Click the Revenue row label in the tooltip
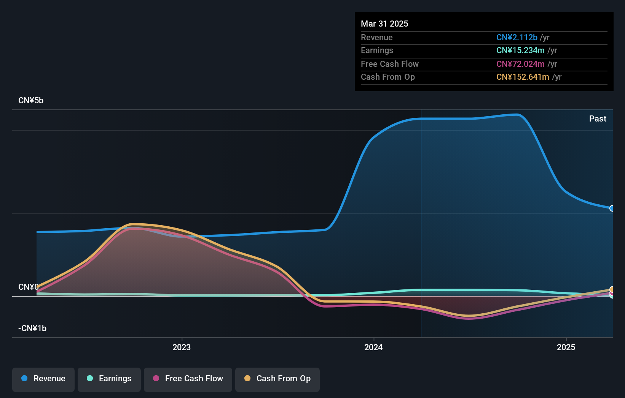Image resolution: width=625 pixels, height=398 pixels. pos(377,37)
